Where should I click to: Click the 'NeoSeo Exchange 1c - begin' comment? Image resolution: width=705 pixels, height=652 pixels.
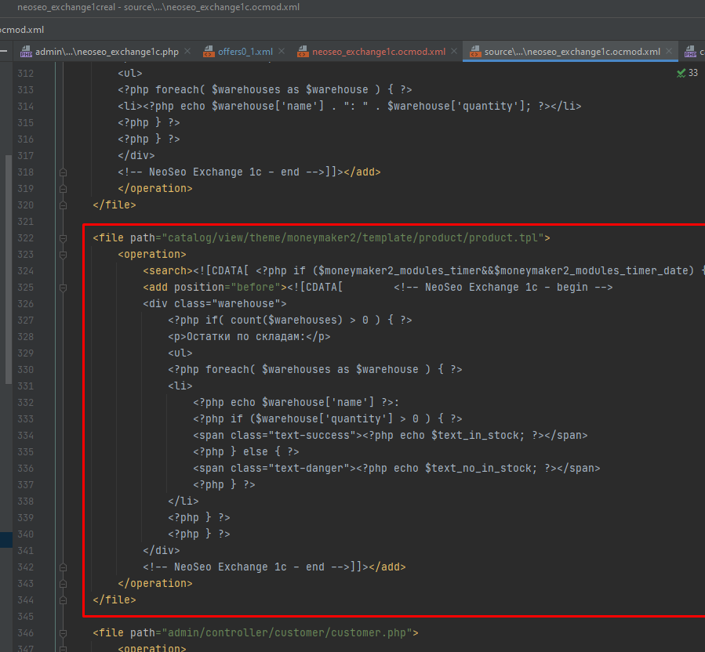click(503, 287)
